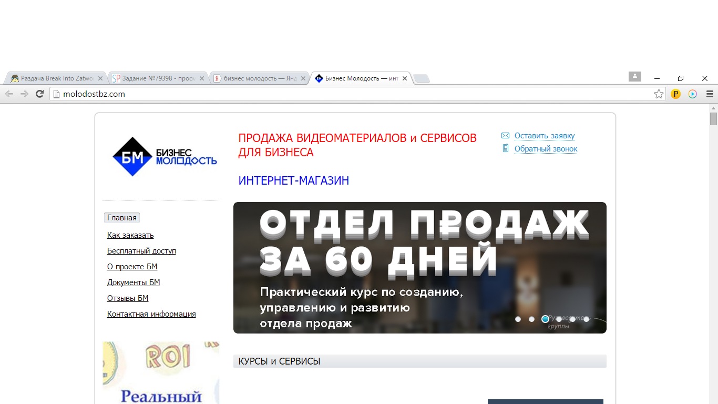This screenshot has height=404, width=718.
Task: Minimize the Chrome window
Action: [657, 78]
